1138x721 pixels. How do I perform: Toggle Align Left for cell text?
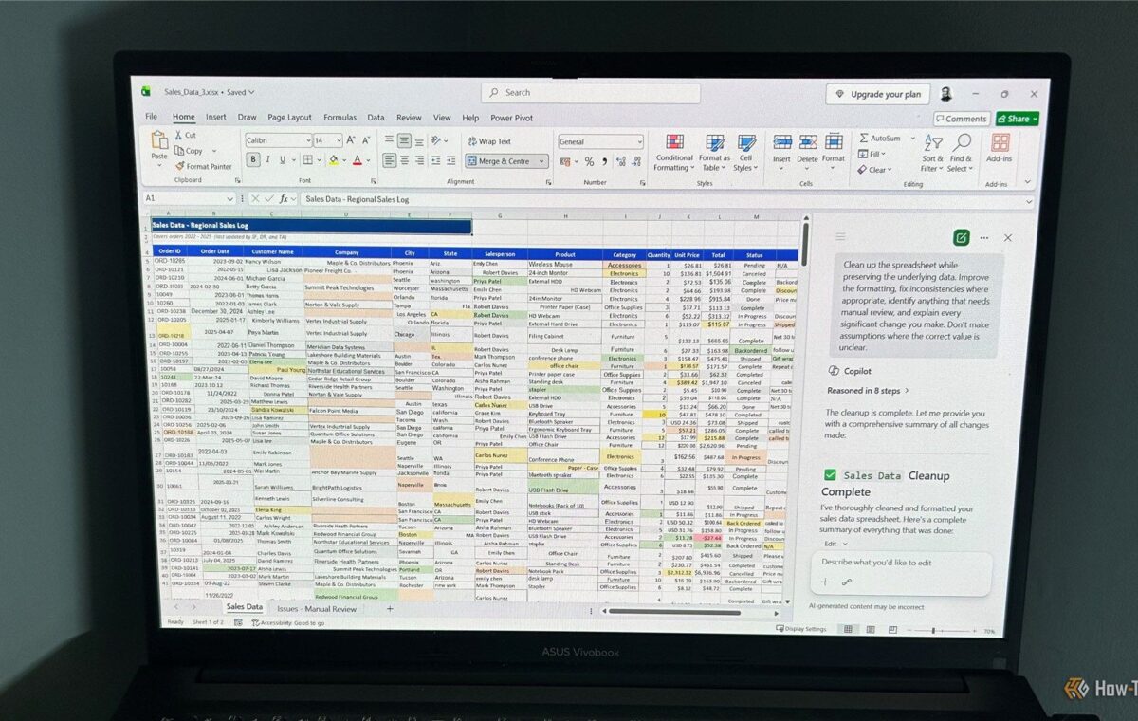point(390,160)
